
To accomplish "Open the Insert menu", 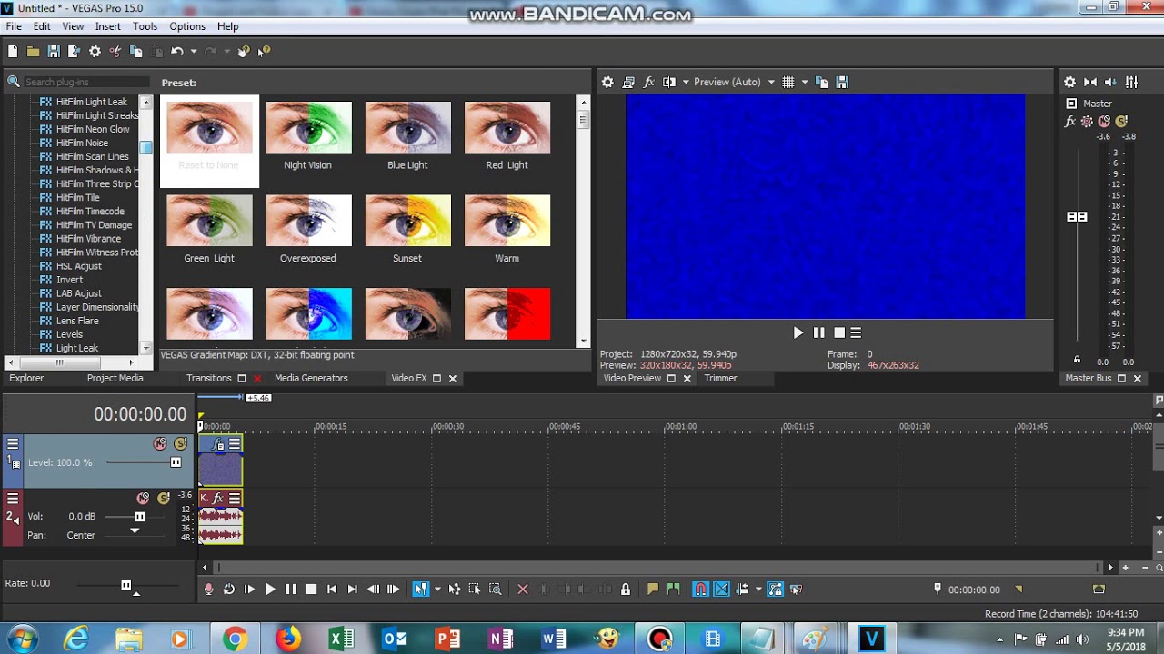I will pyautogui.click(x=107, y=26).
